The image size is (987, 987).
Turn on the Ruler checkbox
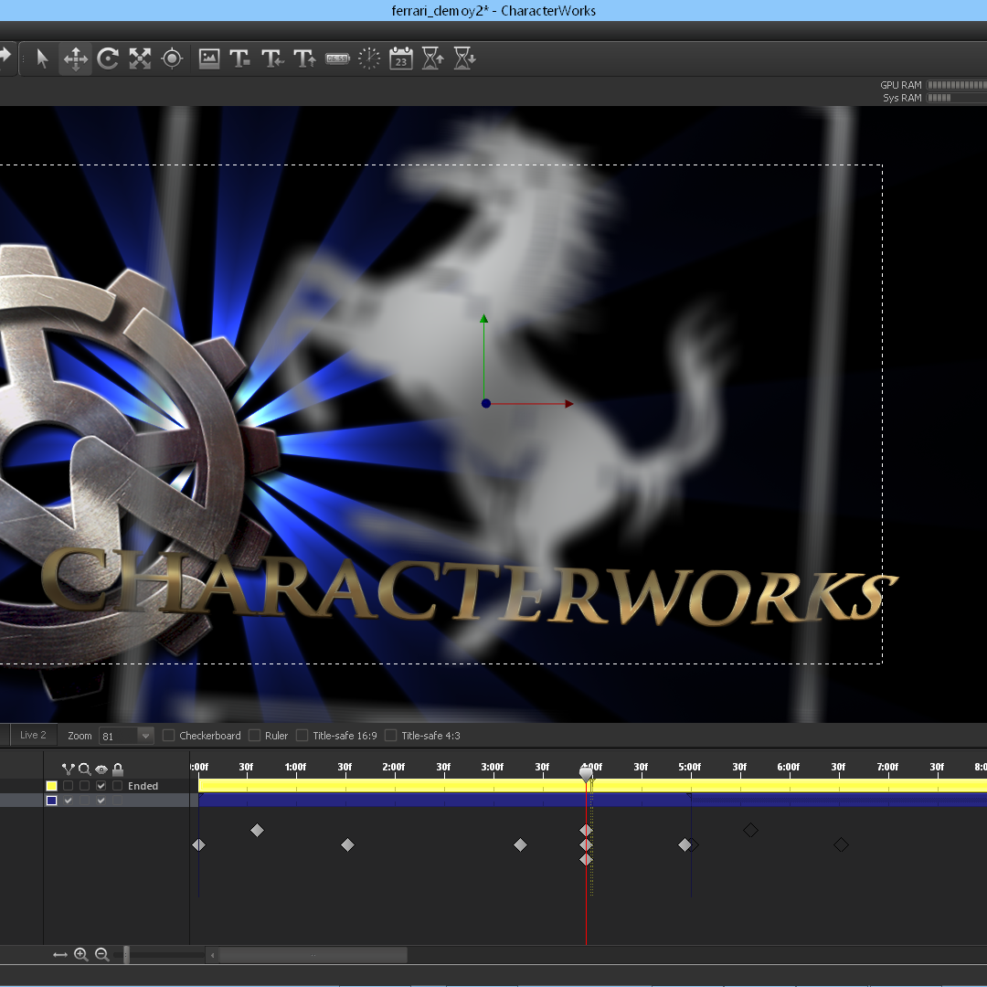(x=255, y=736)
